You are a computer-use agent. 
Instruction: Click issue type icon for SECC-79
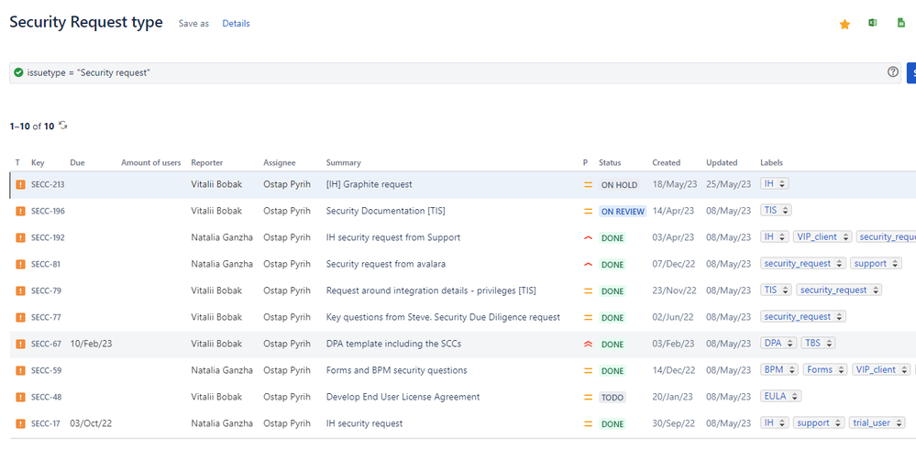pyautogui.click(x=20, y=290)
